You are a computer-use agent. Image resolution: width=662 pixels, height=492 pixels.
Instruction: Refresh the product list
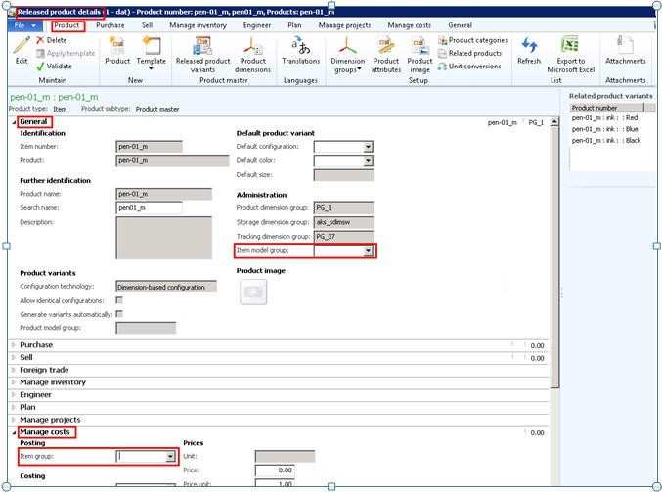point(529,50)
